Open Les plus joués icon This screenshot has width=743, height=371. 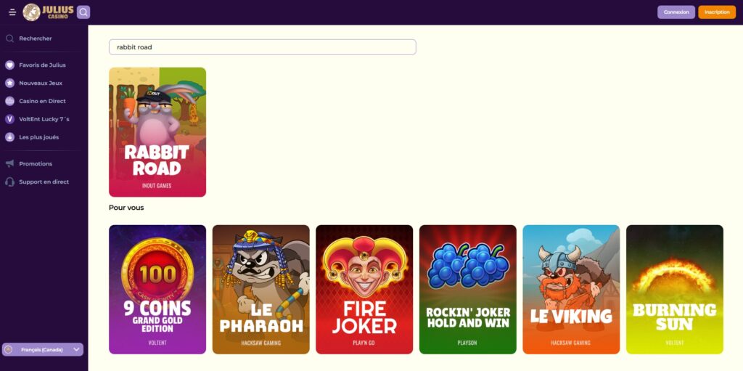tap(9, 137)
